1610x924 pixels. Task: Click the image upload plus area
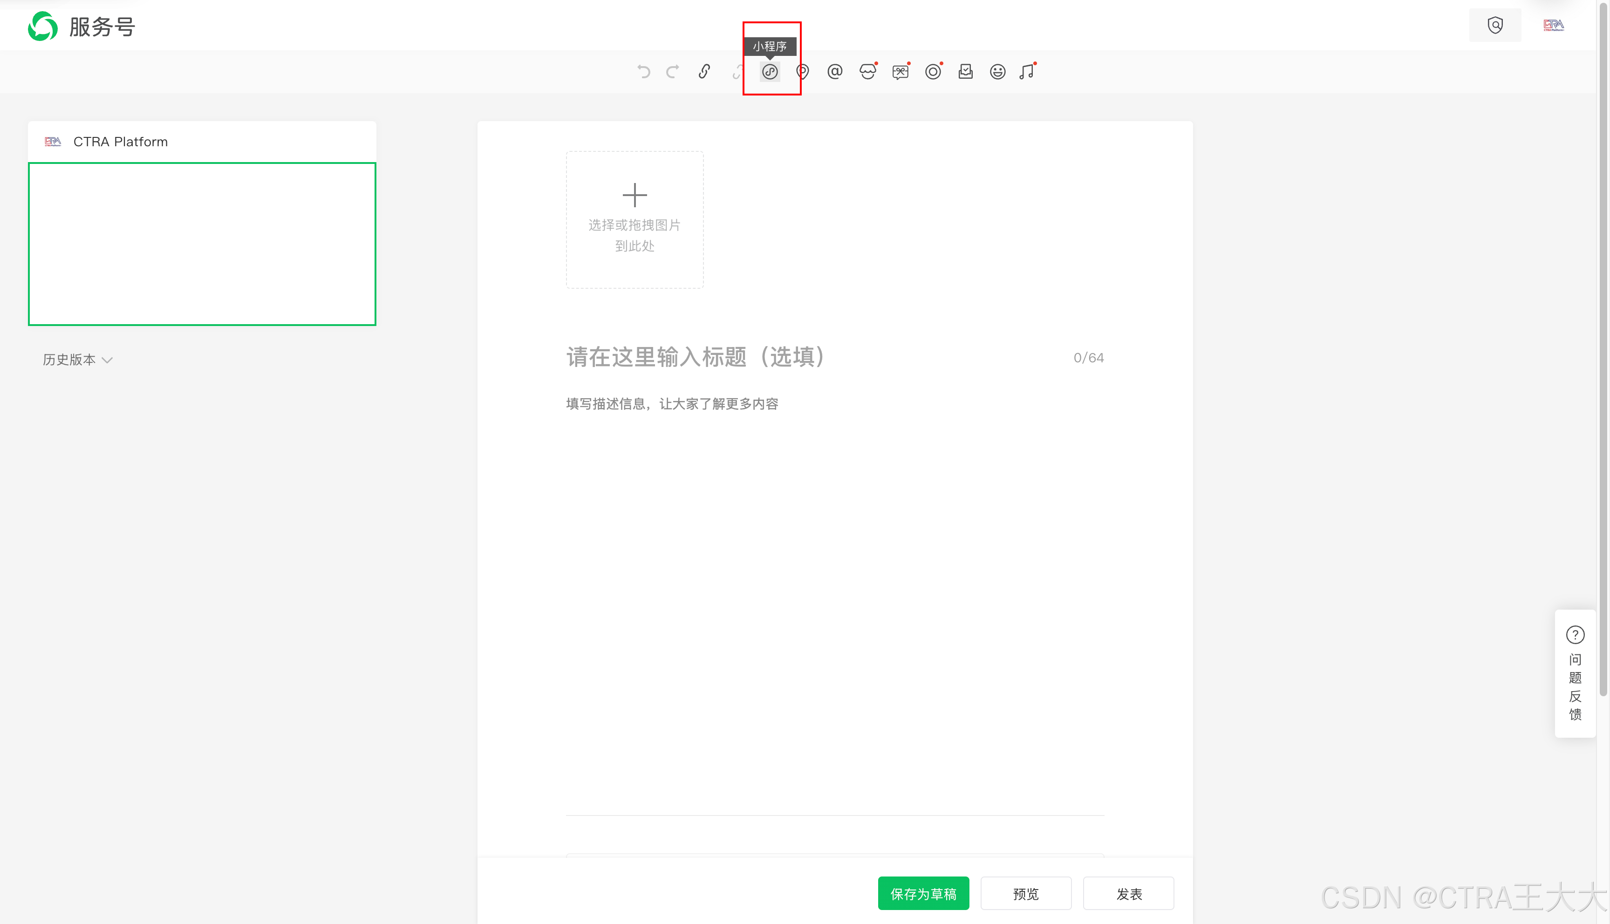[x=634, y=219]
